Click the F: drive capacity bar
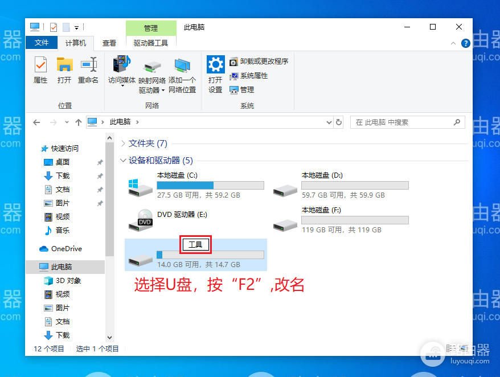500x377 pixels. click(355, 220)
